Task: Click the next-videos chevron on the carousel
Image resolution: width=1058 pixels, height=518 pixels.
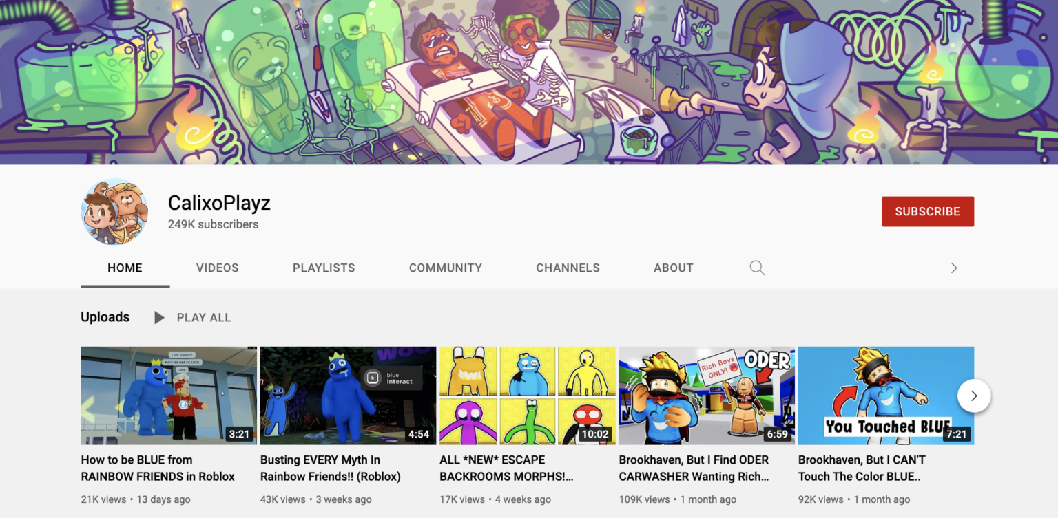Action: [973, 396]
